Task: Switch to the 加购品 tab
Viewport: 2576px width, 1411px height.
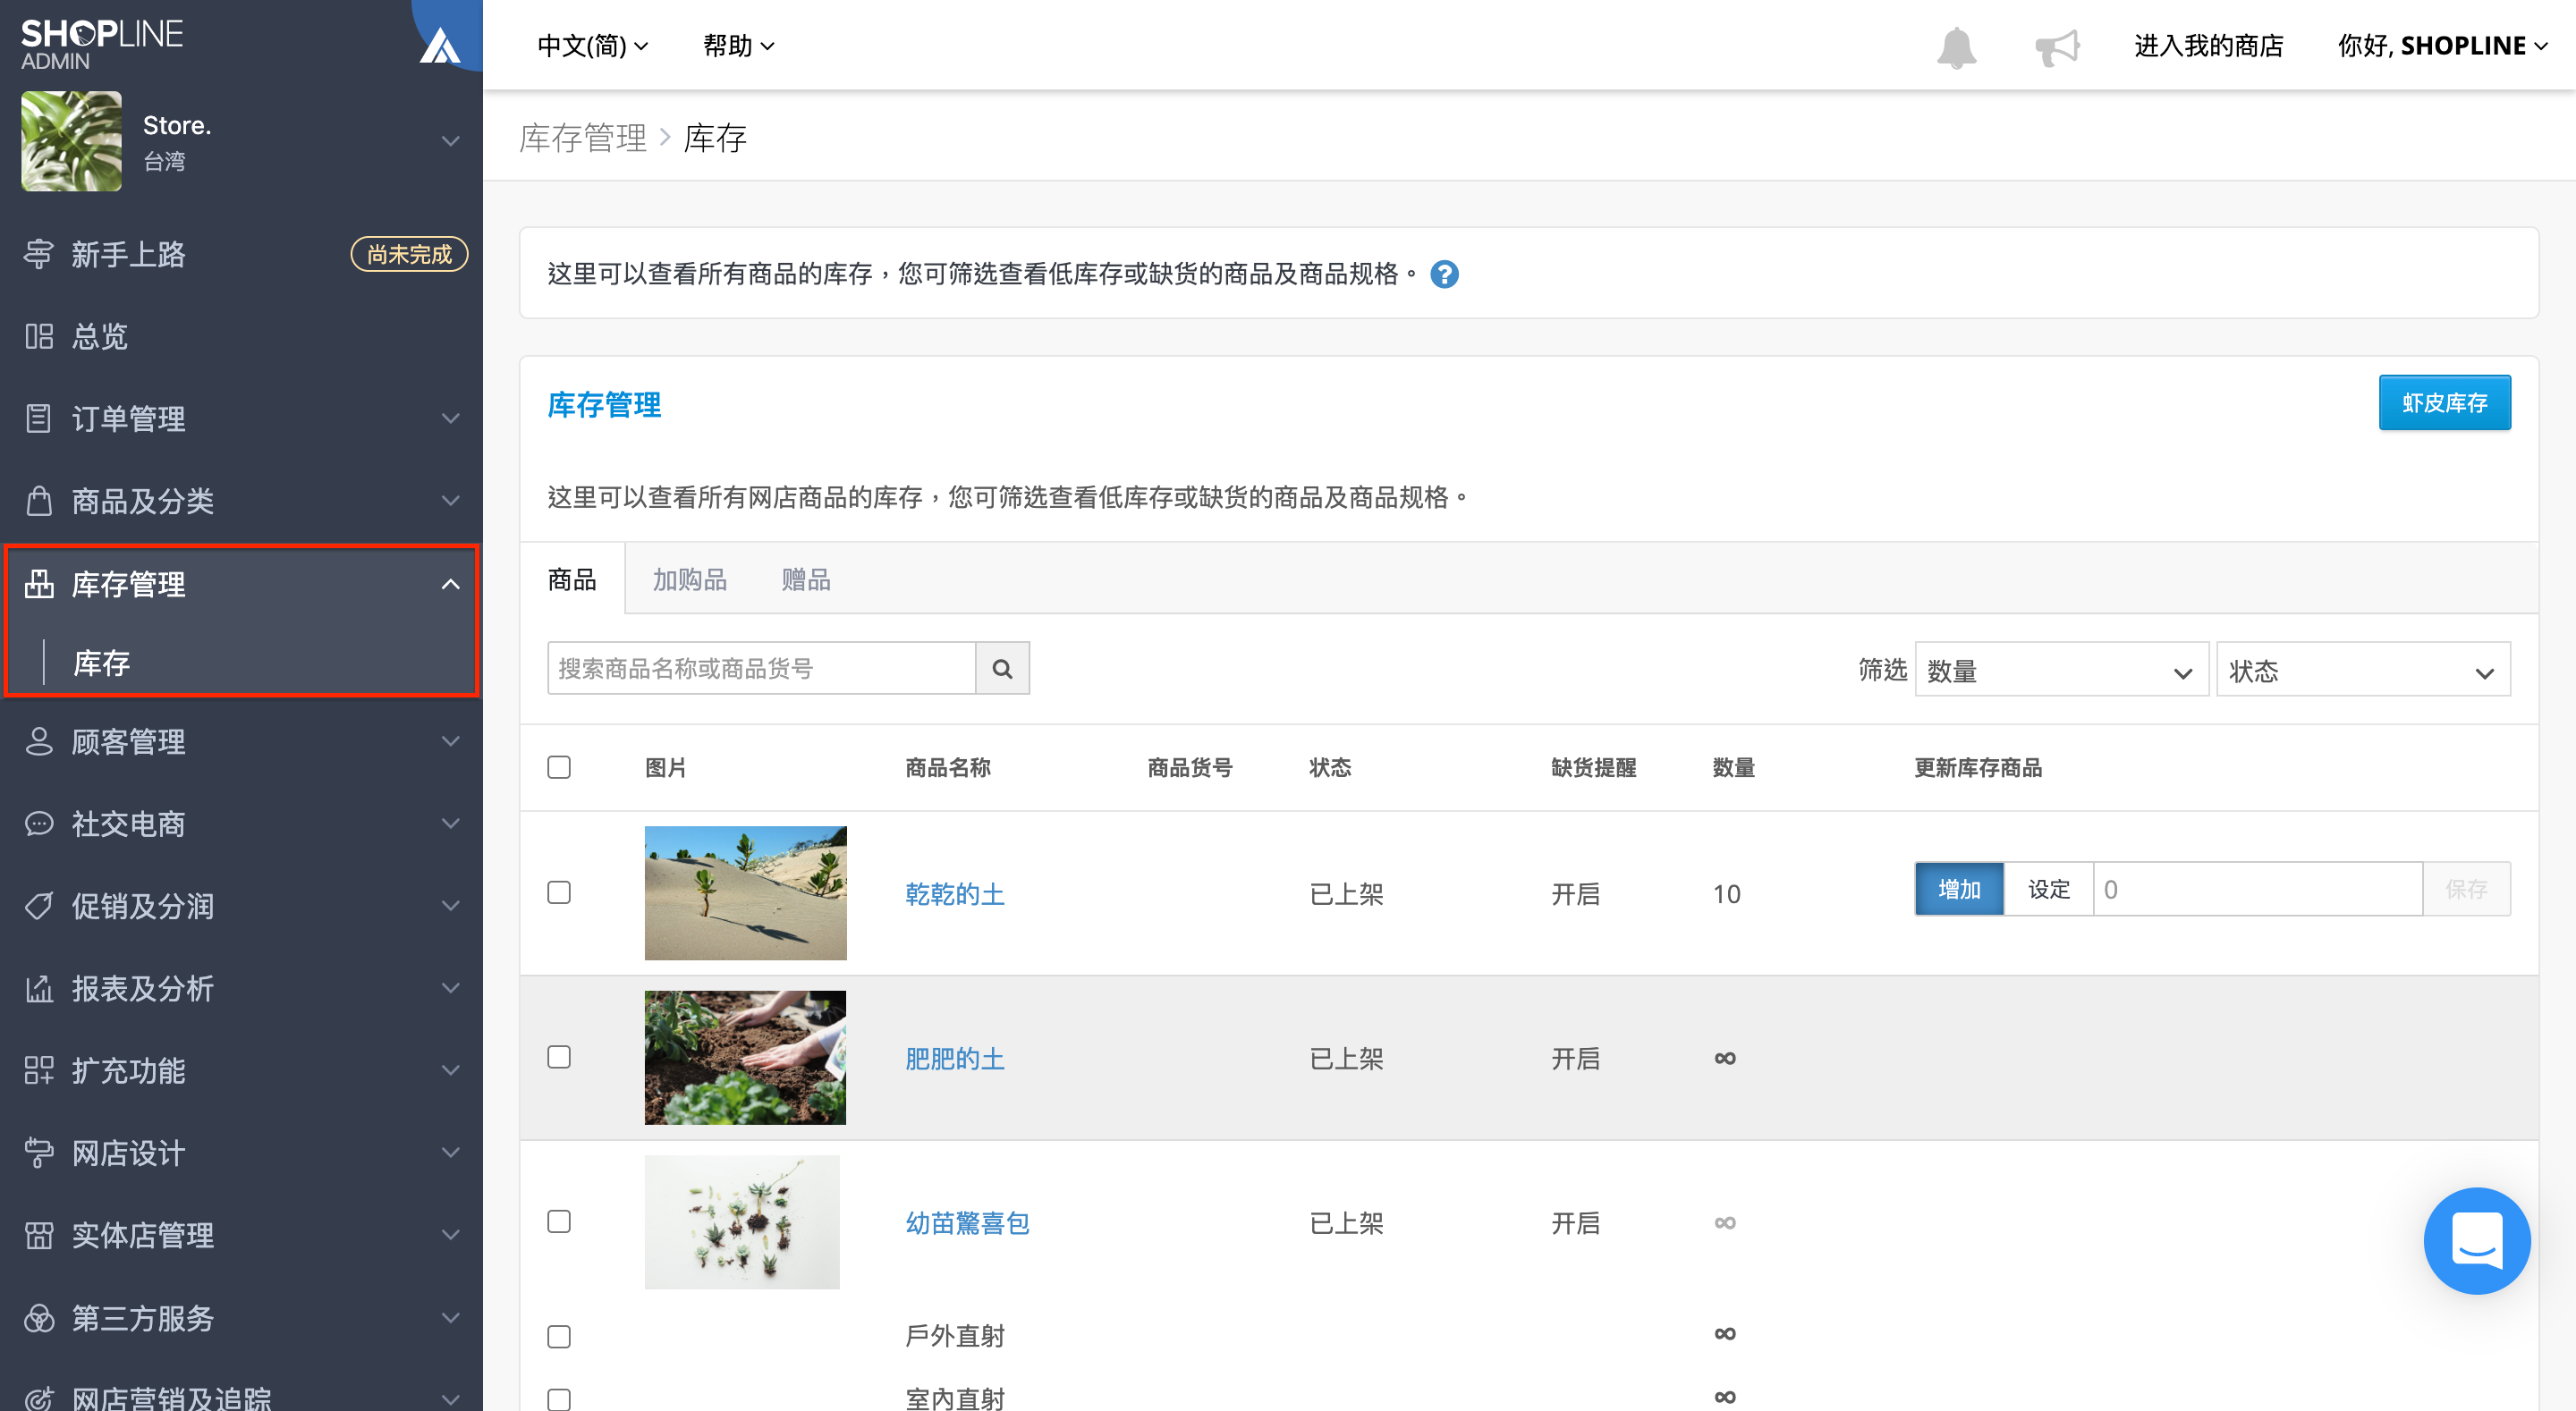Action: click(x=689, y=580)
